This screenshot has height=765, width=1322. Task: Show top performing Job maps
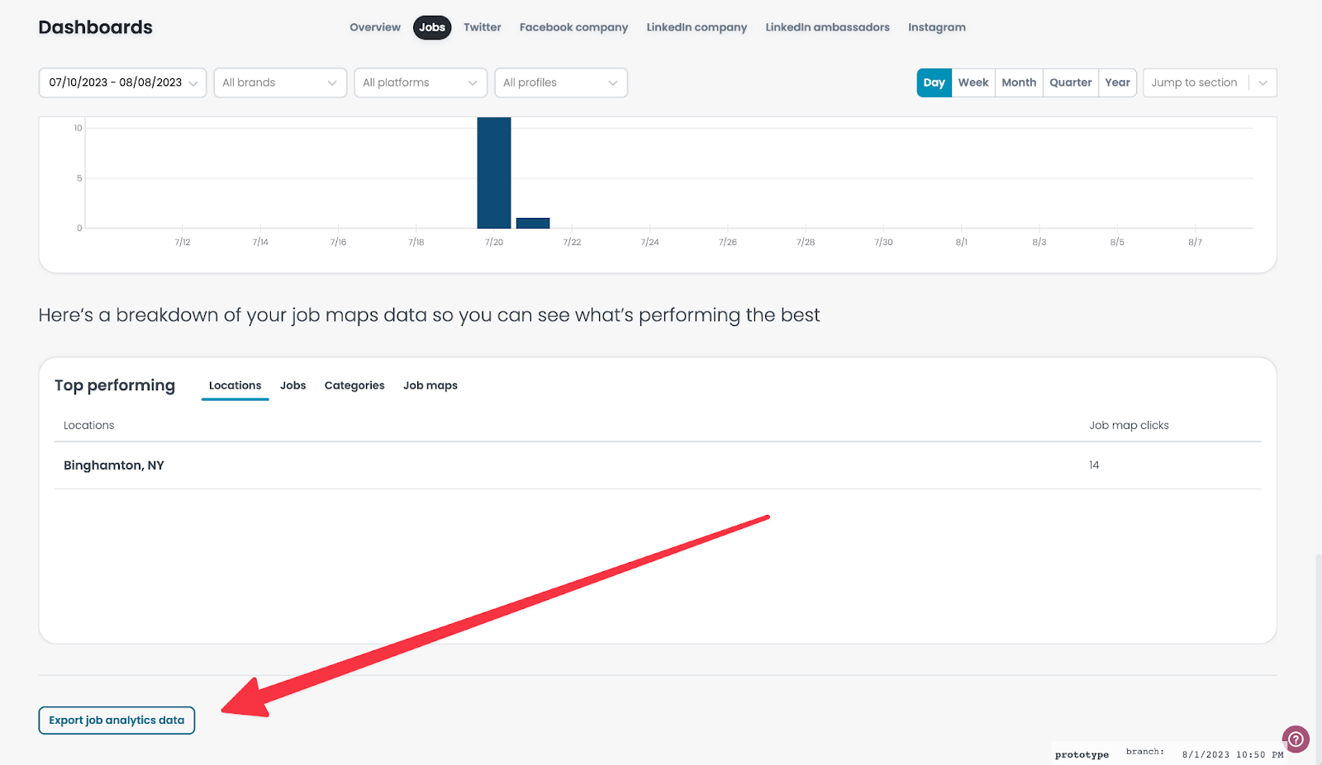430,385
